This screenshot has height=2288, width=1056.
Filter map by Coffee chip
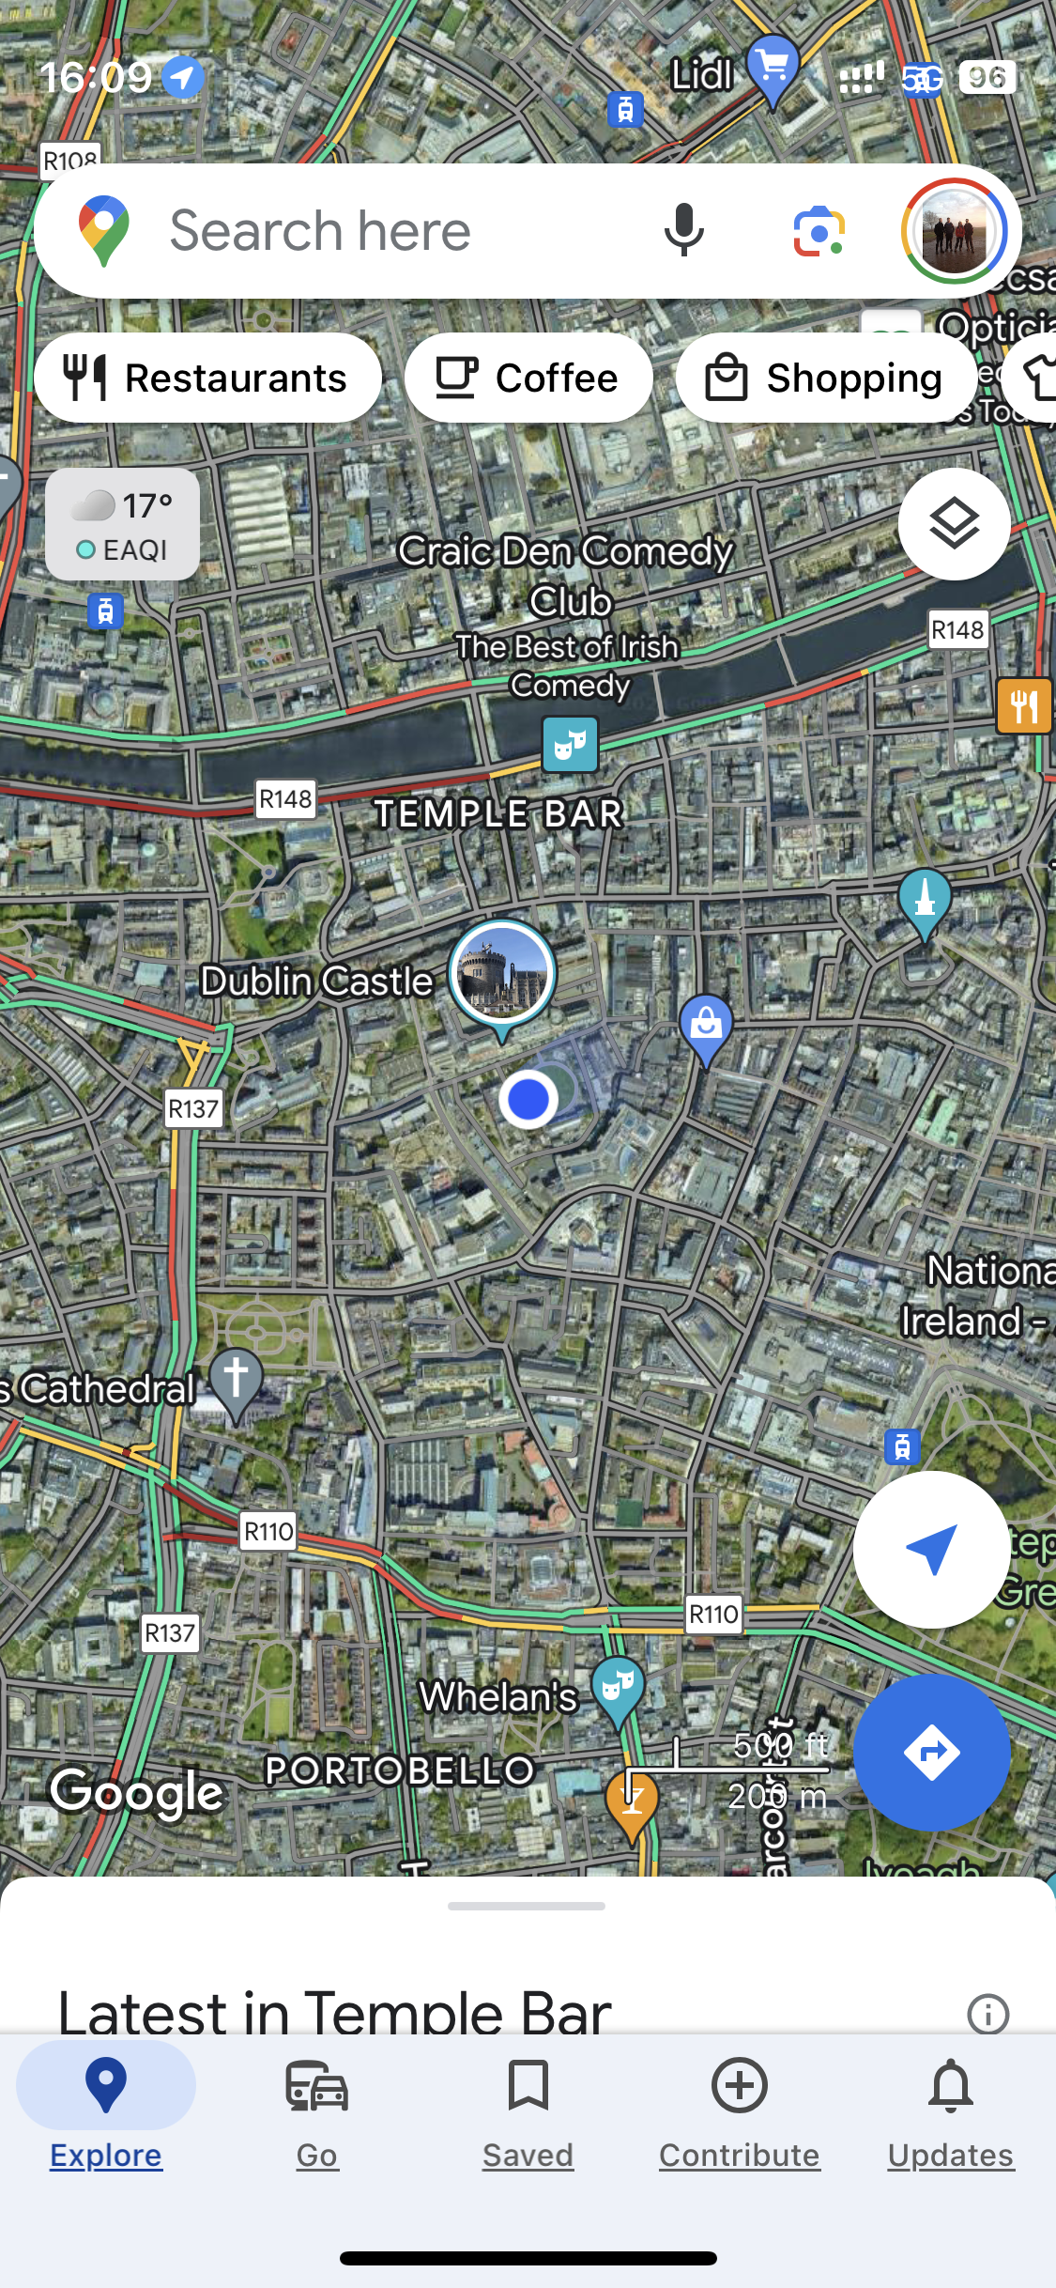[528, 378]
